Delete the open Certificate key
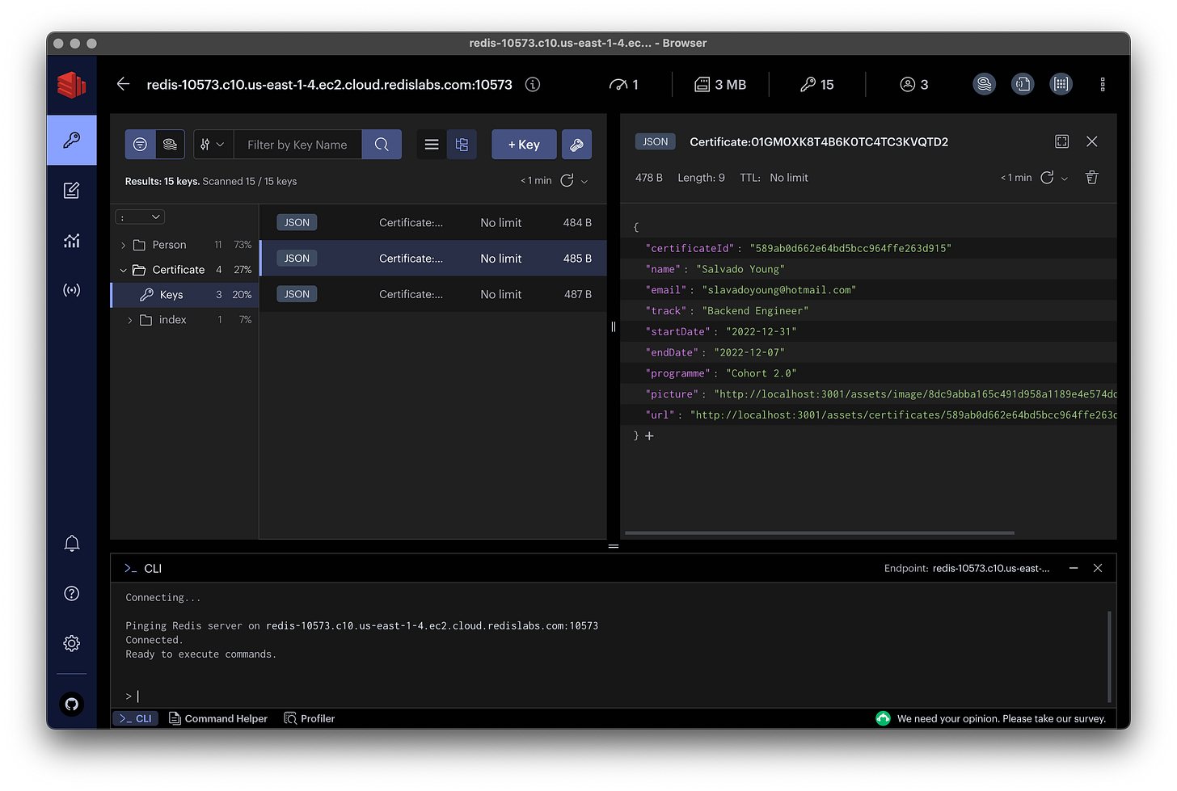This screenshot has width=1177, height=791. coord(1092,178)
